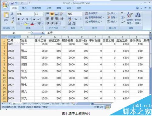Open the number format dropdown 常规
152x116 pixels.
[x=81, y=14]
